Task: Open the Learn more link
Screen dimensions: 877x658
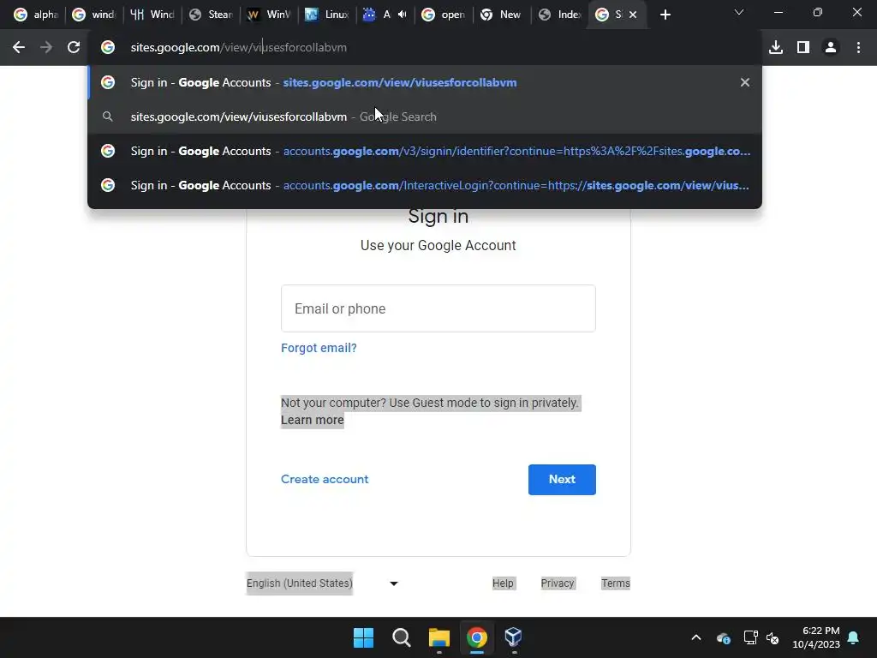Action: tap(312, 420)
